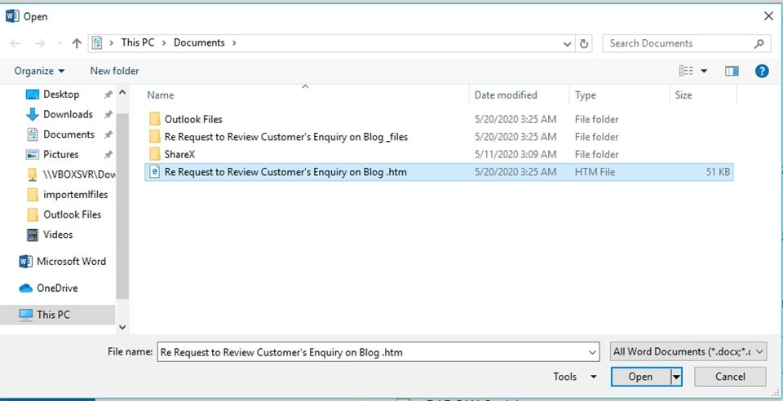This screenshot has height=401, width=783.
Task: Sort by Date modified column
Action: [506, 95]
